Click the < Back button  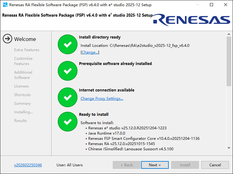coord(127,165)
